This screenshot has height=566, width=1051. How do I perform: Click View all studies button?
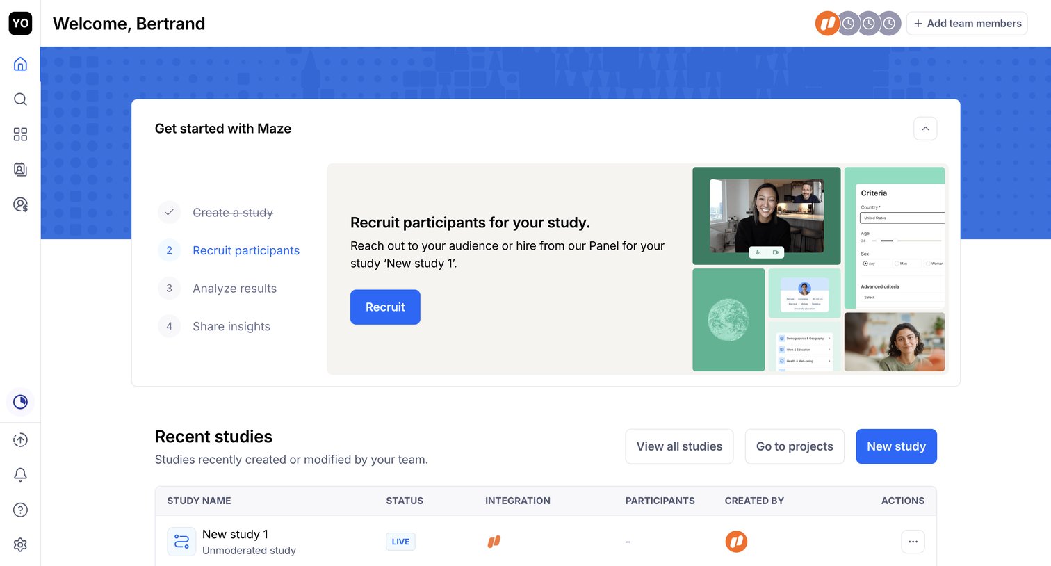[679, 446]
